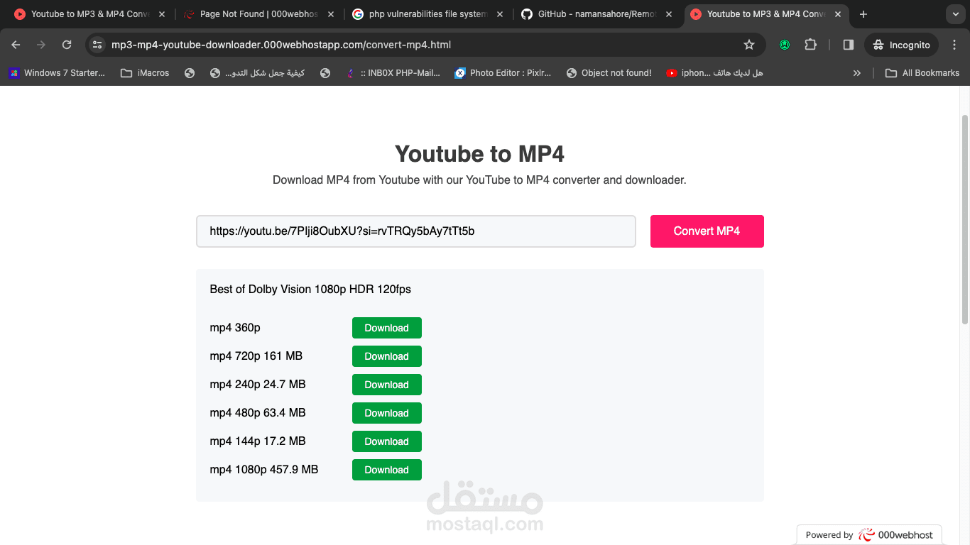This screenshot has width=970, height=545.
Task: Open a new tab with plus icon
Action: coord(863,14)
